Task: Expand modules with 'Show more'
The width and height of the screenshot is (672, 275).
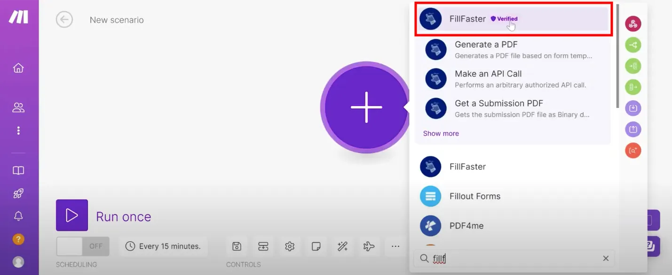Action: 441,133
